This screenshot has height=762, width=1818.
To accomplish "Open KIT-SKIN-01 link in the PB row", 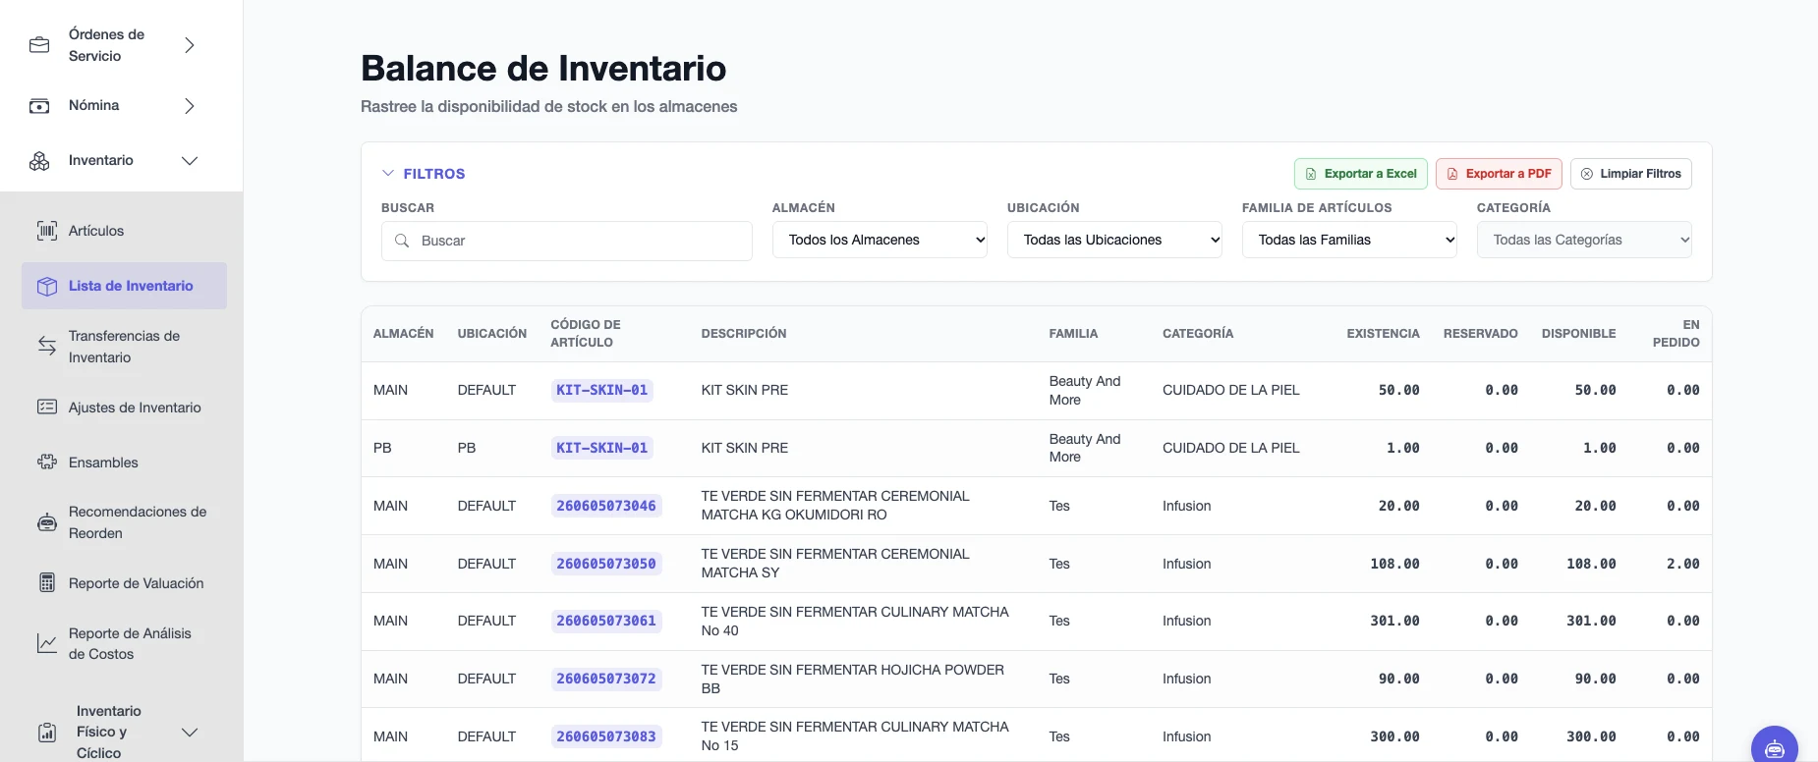I will 602,448.
